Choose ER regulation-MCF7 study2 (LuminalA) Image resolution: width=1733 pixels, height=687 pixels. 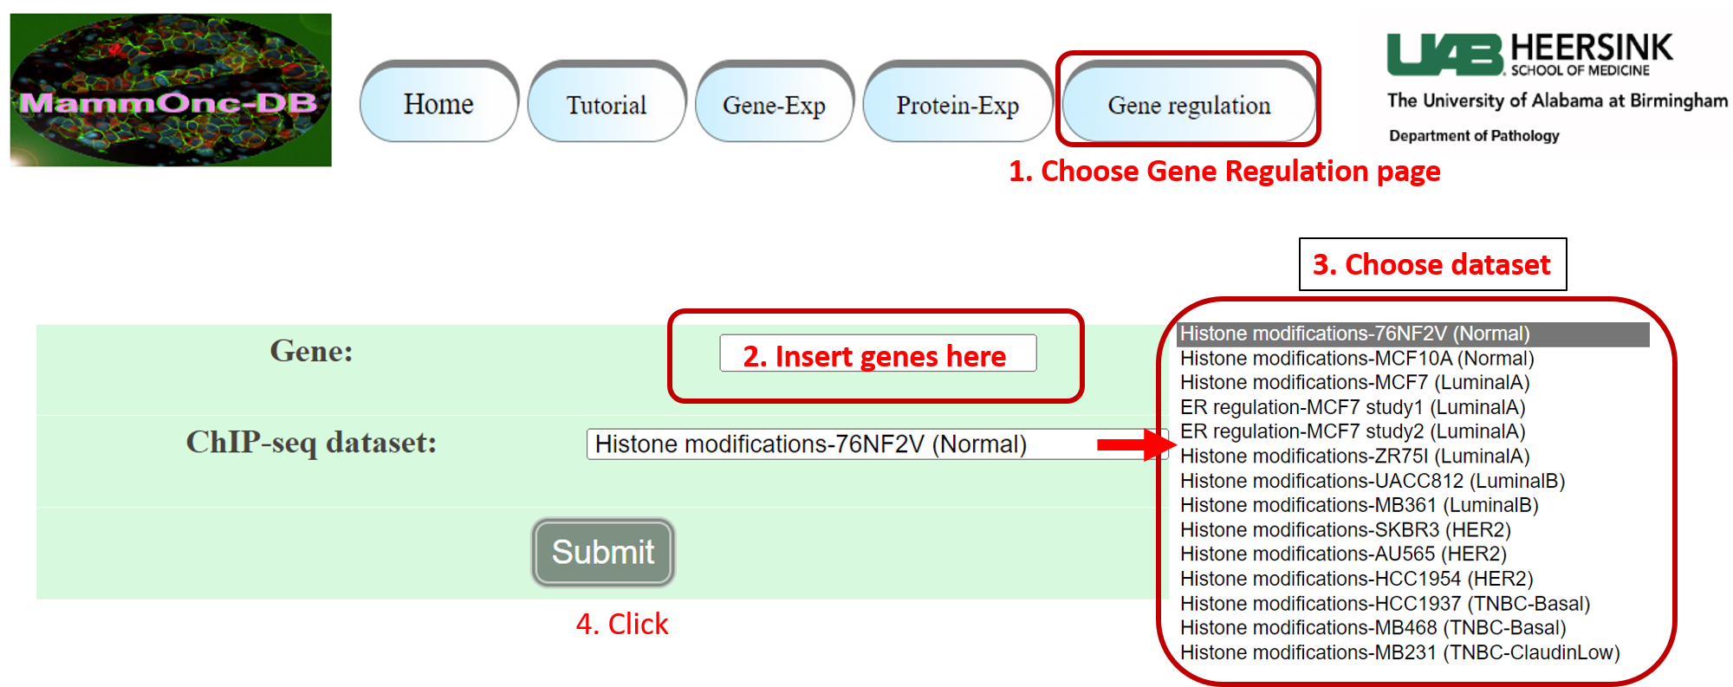1353,431
